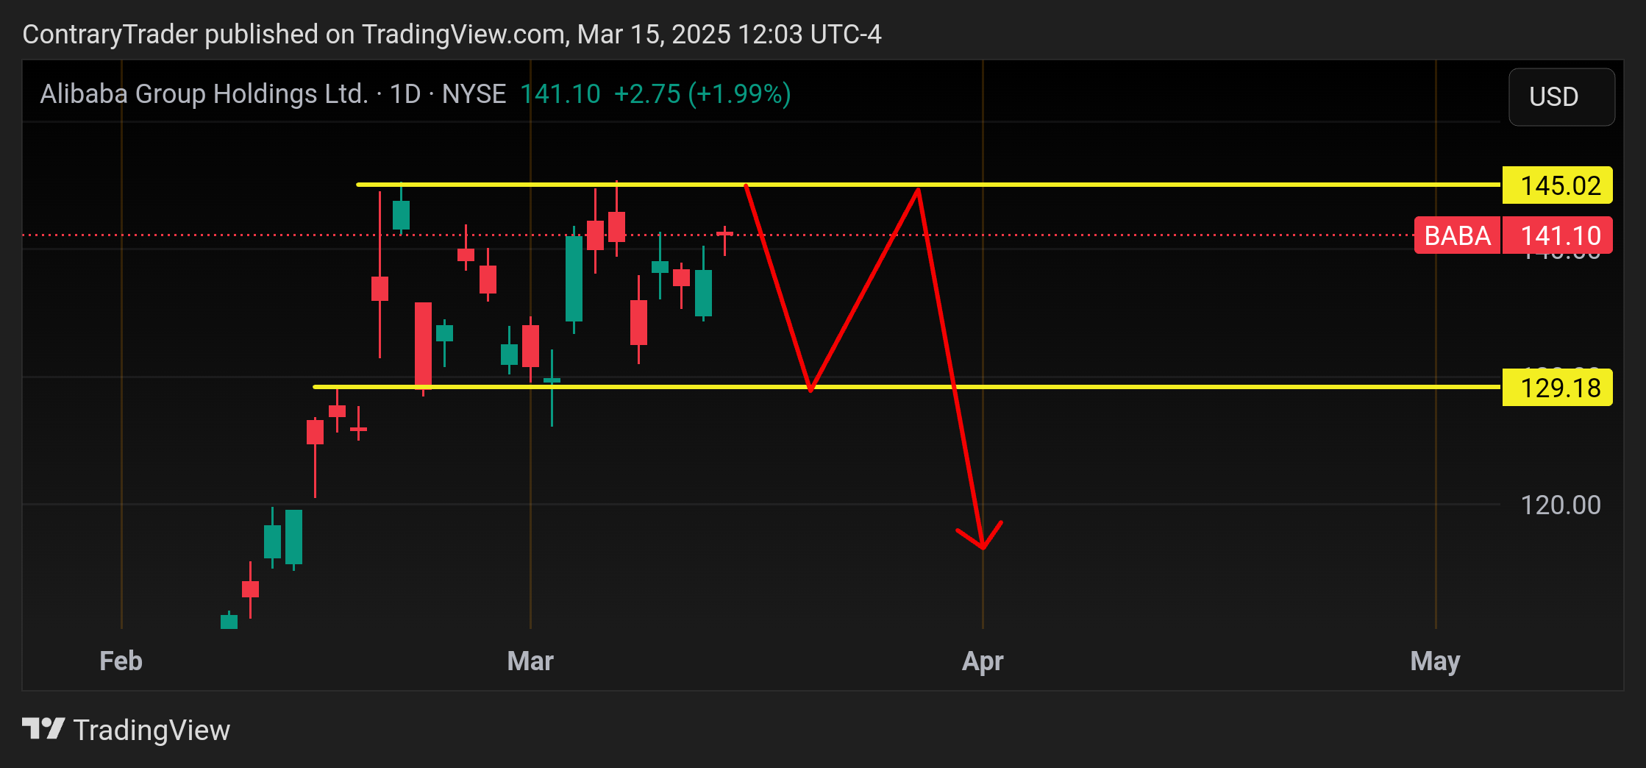Click the Apr date axis label

983,661
